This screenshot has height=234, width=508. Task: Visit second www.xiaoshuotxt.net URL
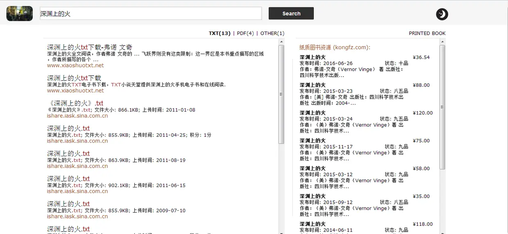(x=75, y=90)
